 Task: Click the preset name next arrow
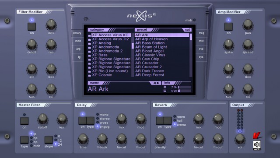pyautogui.click(x=158, y=83)
